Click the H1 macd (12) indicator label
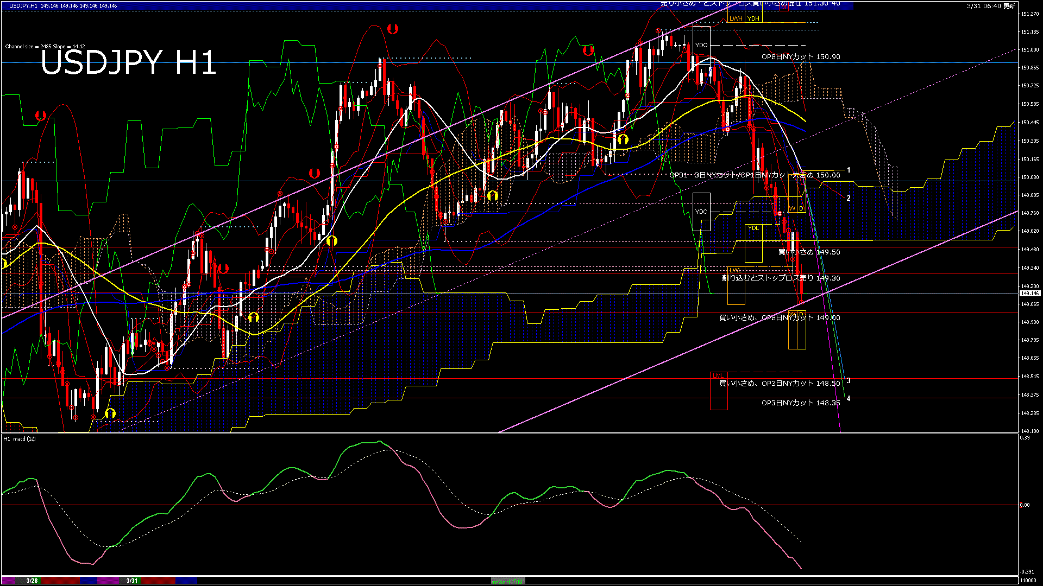Image resolution: width=1043 pixels, height=586 pixels. pos(20,438)
